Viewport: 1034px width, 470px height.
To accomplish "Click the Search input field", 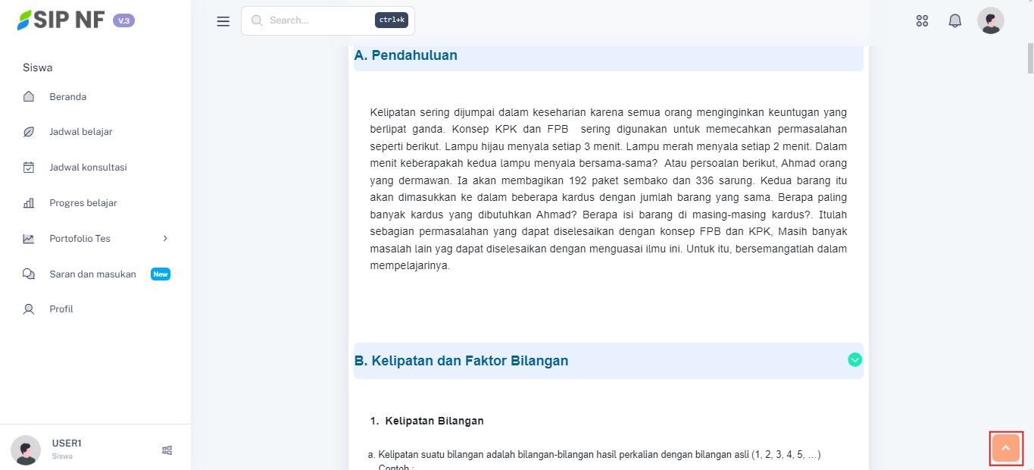I will coord(318,20).
